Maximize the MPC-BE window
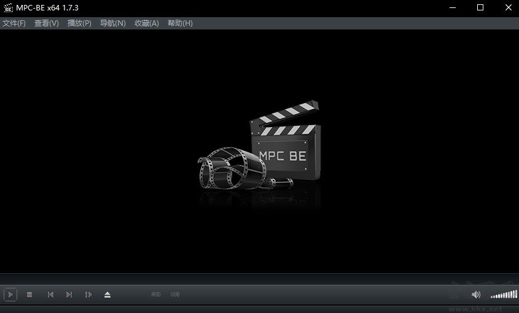The image size is (519, 313). tap(480, 7)
